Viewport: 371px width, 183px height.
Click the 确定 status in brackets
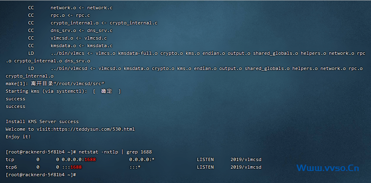point(106,91)
